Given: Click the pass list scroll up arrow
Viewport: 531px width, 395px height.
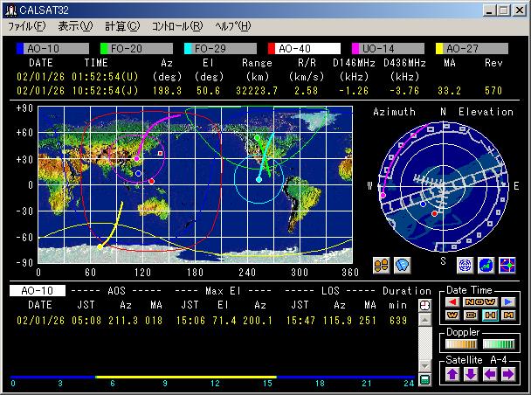Looking at the screenshot, I should tap(425, 320).
